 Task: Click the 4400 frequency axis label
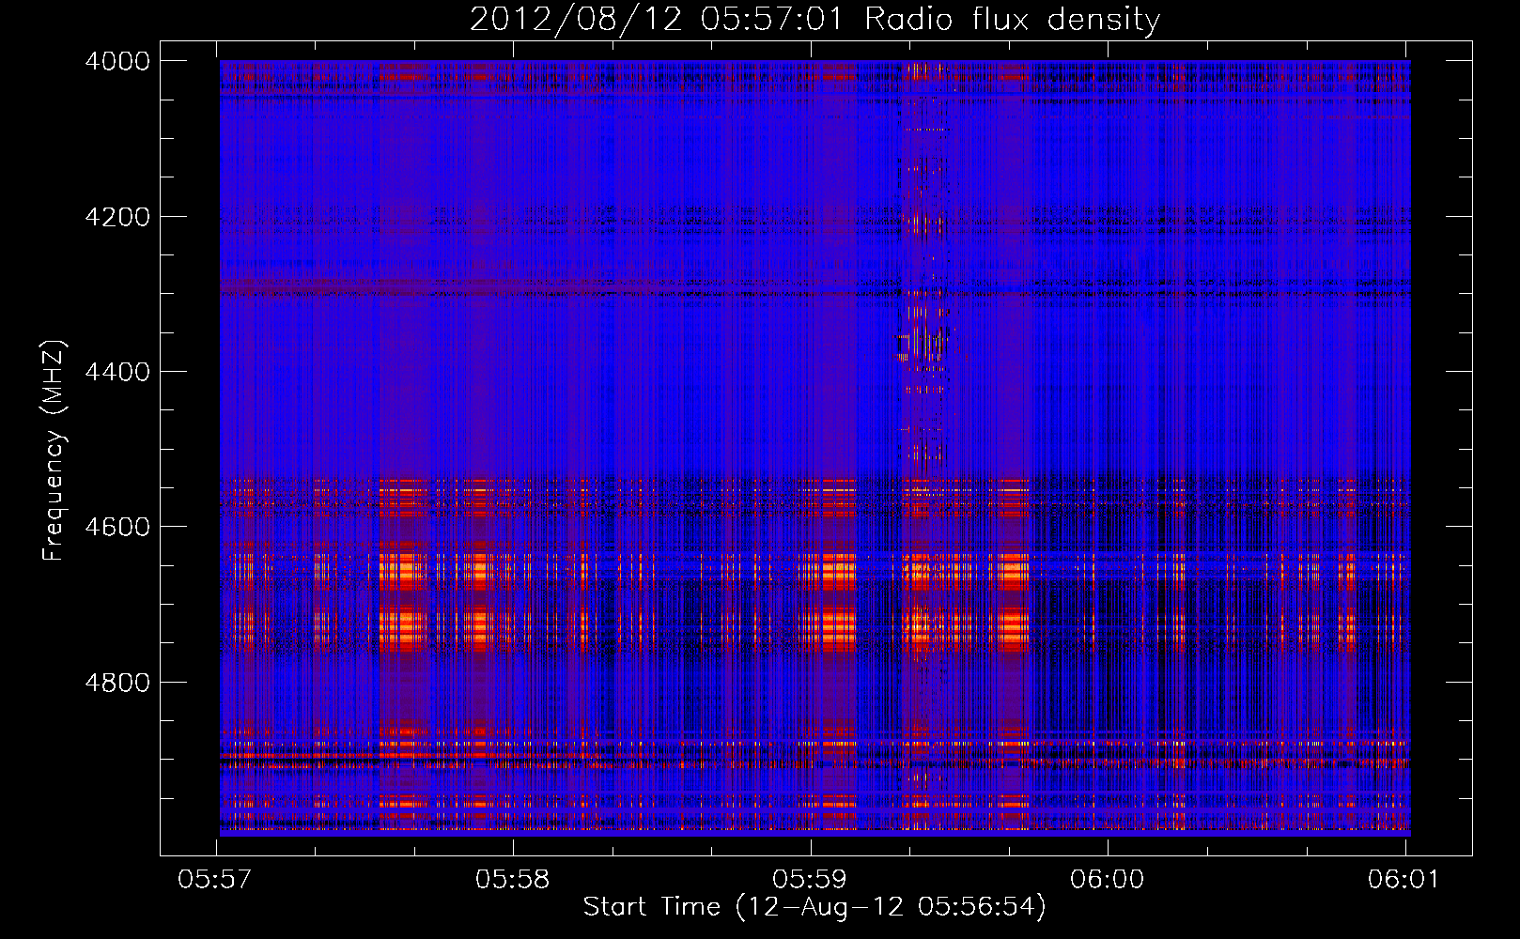click(117, 372)
